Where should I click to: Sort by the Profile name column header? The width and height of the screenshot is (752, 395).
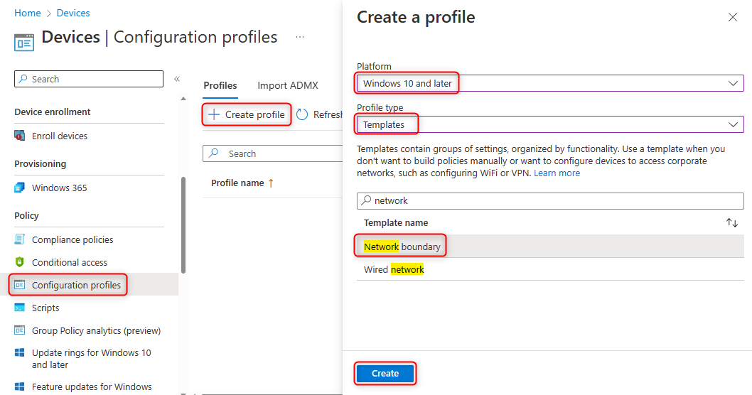click(237, 183)
